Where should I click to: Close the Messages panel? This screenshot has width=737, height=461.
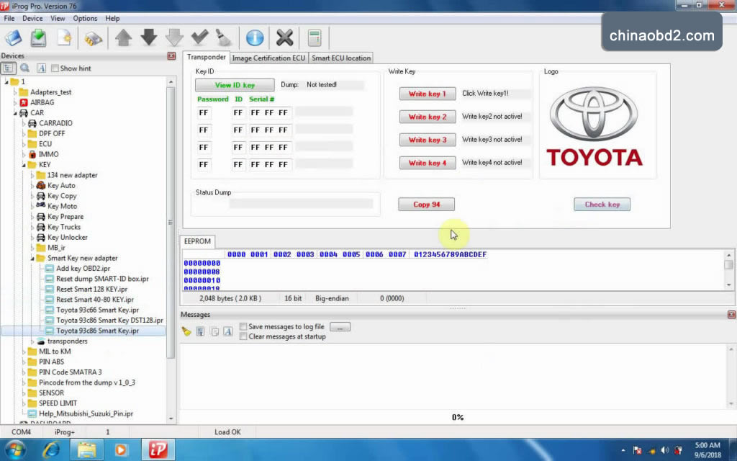pos(731,314)
